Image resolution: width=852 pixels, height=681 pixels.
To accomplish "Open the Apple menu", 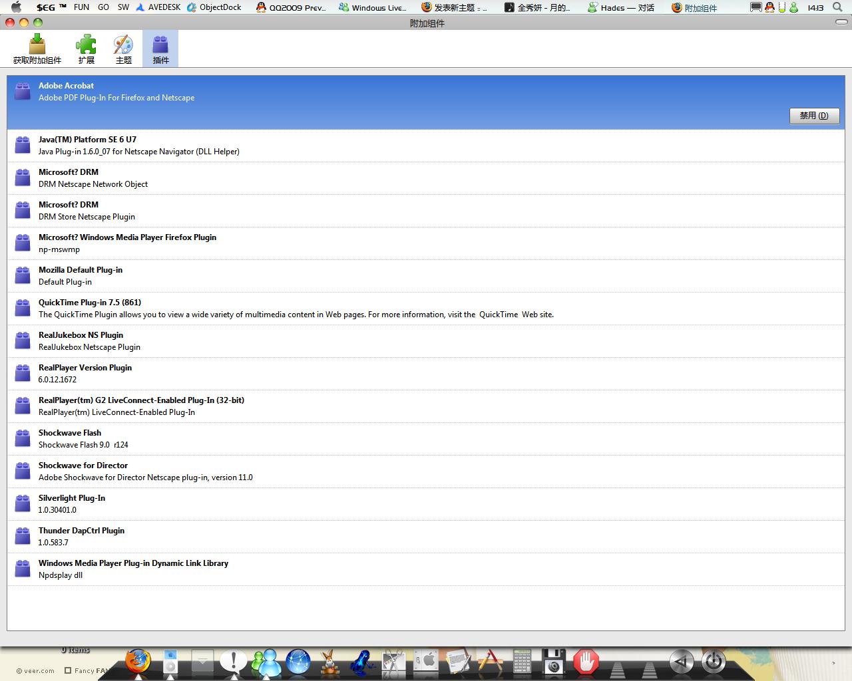I will click(17, 7).
